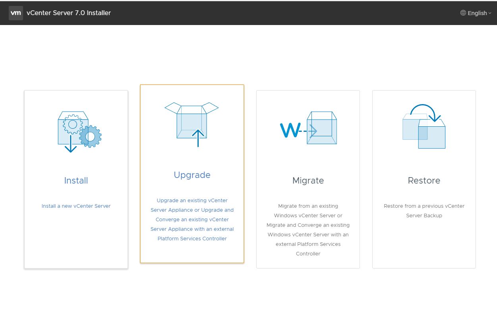Click the Upgrade description text paragraph
Screen dimensions: 497x317
[x=192, y=219]
